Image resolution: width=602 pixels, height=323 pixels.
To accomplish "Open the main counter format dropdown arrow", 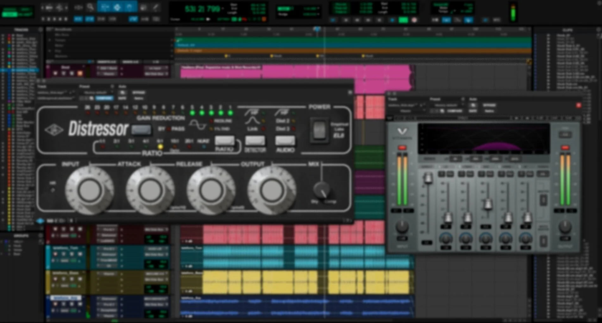I will (x=223, y=9).
